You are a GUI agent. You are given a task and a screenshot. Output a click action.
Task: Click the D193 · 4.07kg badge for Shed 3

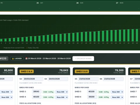point(48,92)
